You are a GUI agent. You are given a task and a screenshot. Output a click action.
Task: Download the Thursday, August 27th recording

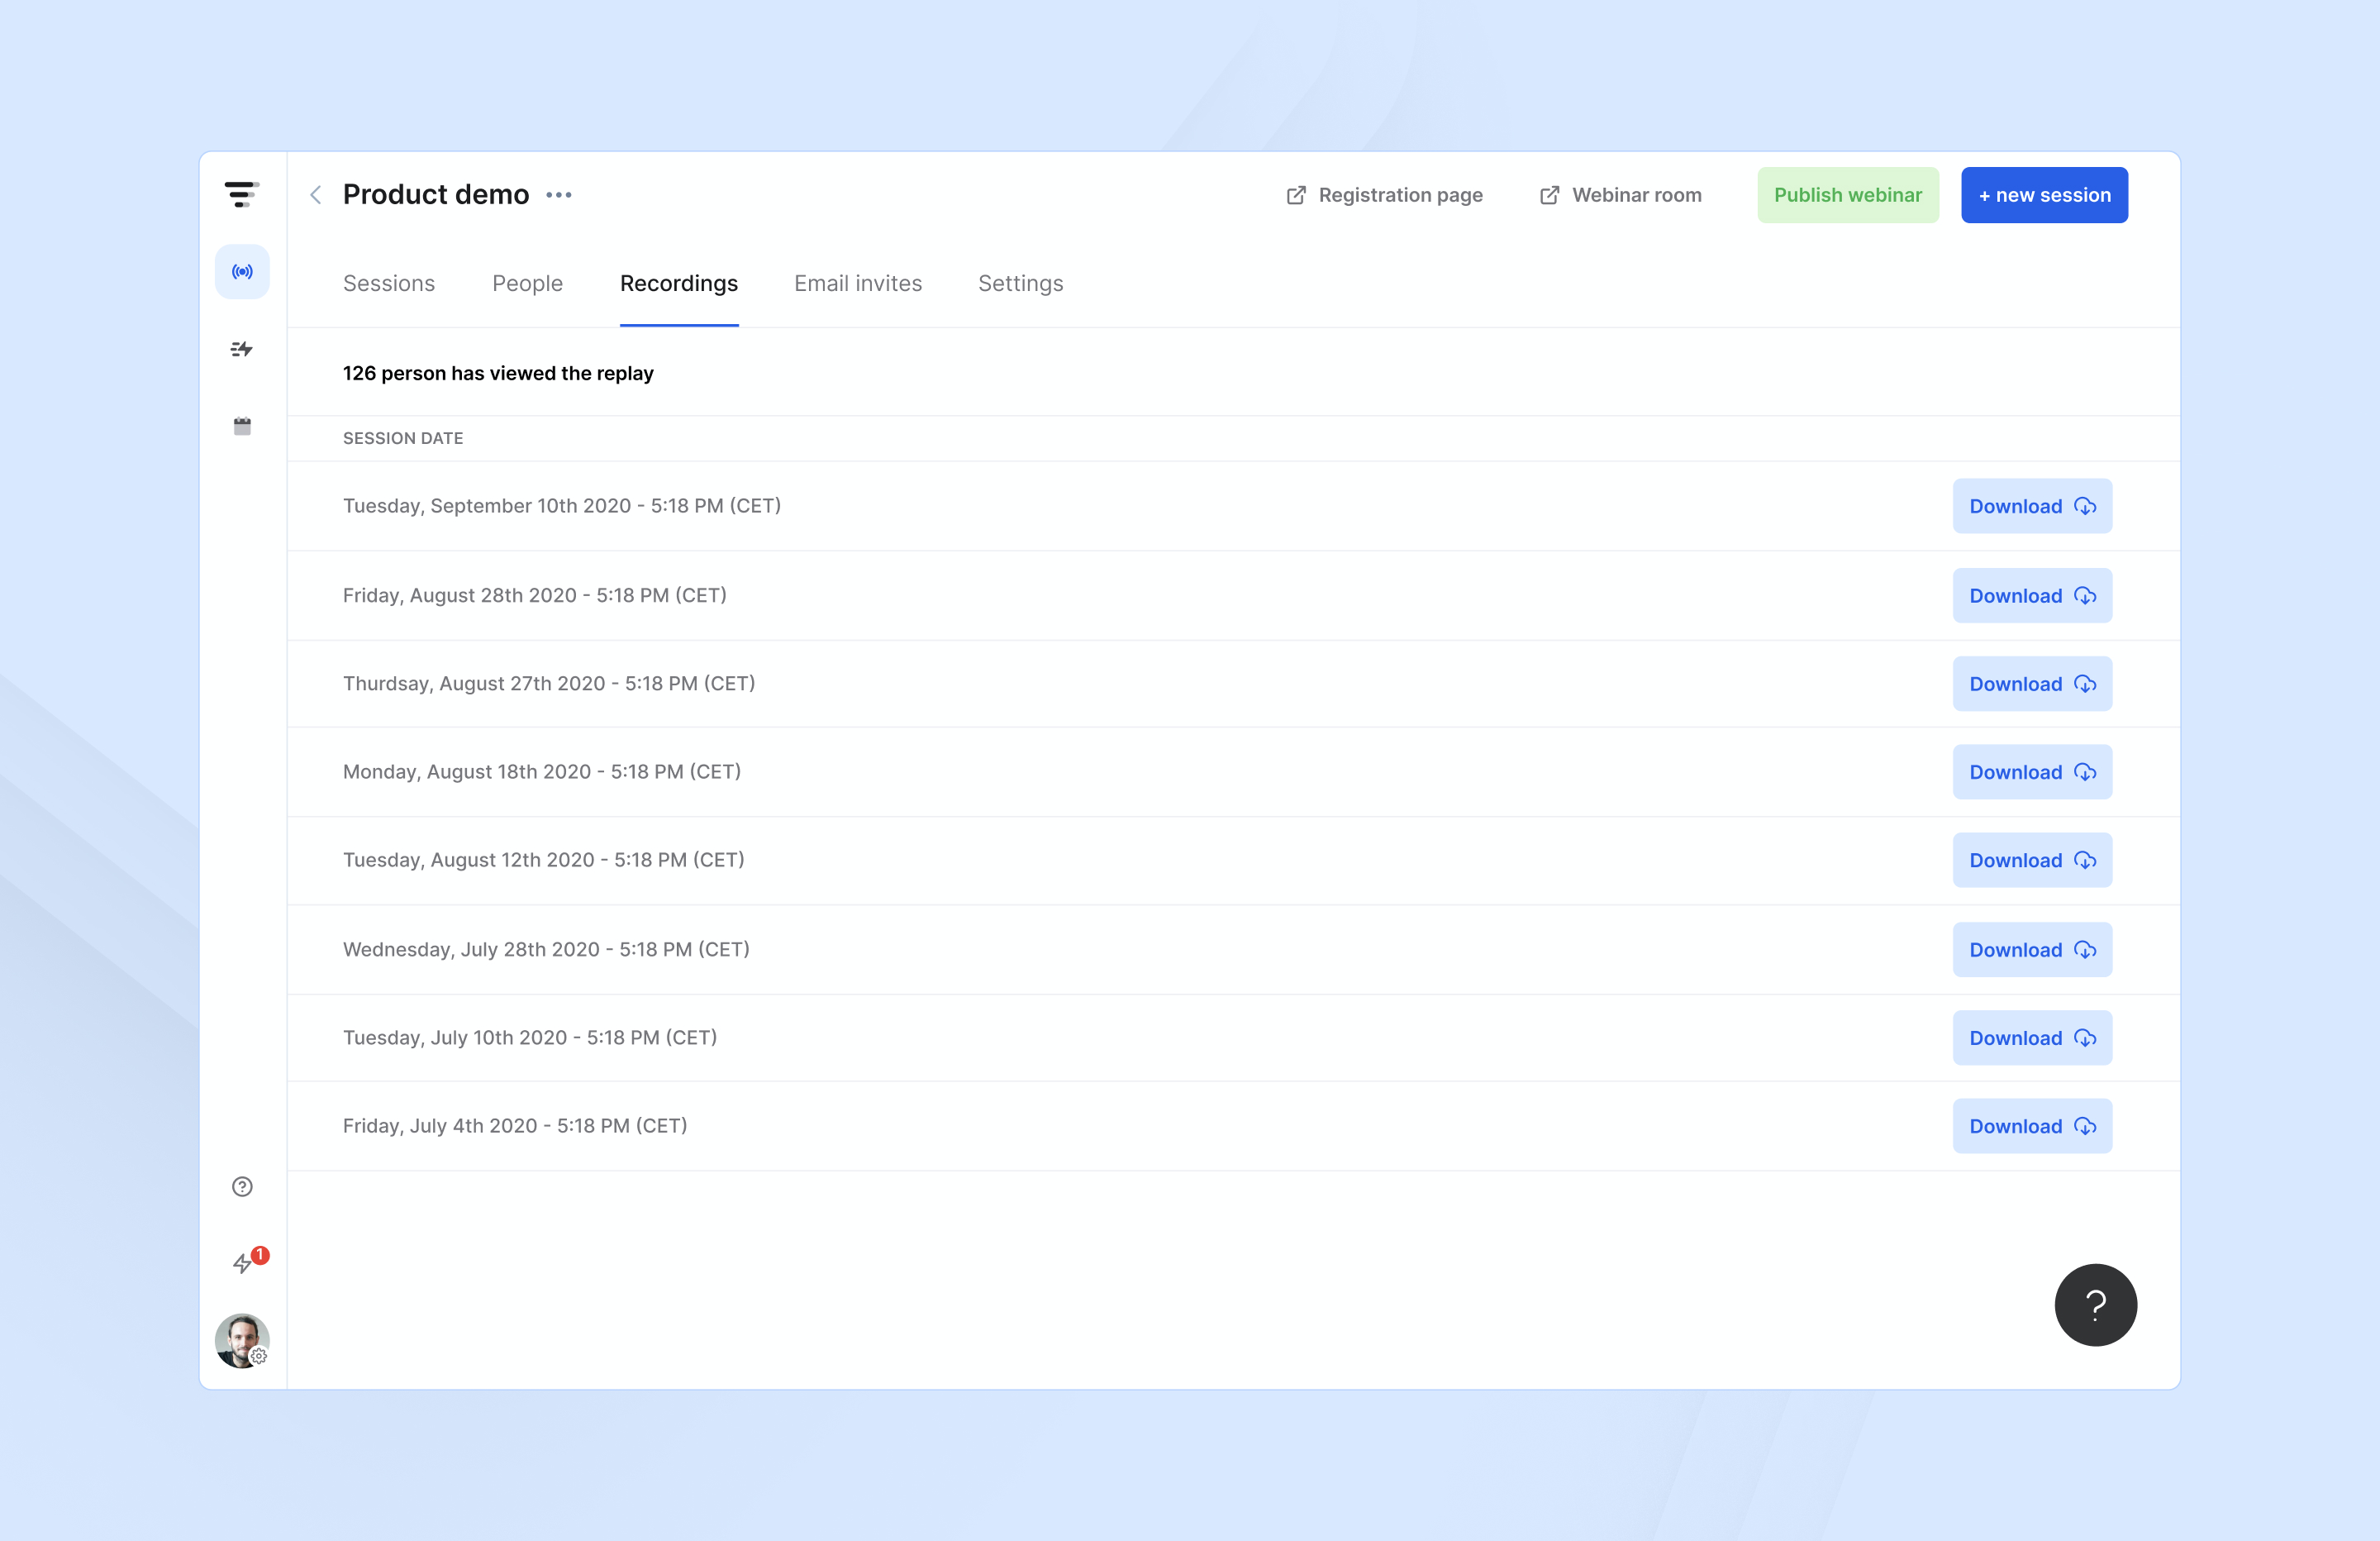[2032, 684]
